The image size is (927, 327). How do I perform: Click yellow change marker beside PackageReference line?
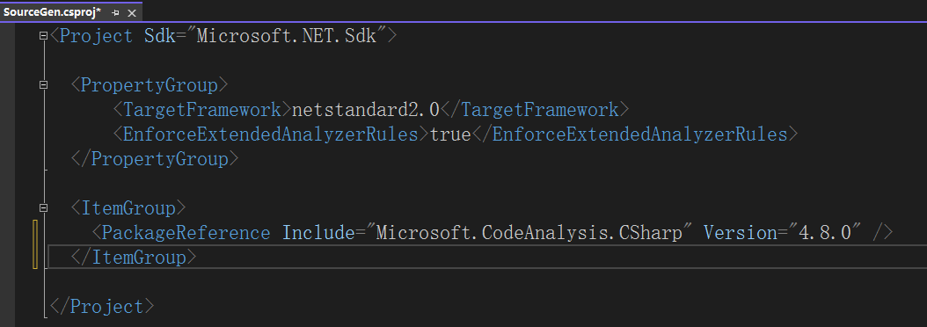point(35,244)
